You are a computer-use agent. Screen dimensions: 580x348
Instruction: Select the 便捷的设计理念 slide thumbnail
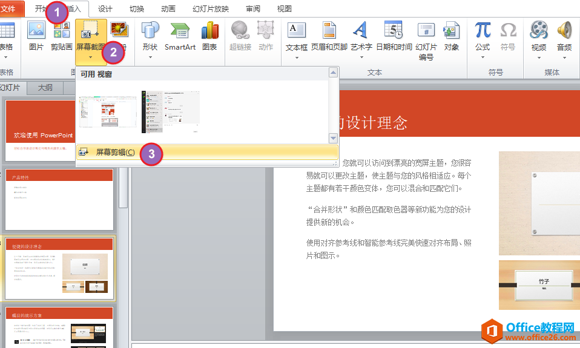pyautogui.click(x=59, y=269)
